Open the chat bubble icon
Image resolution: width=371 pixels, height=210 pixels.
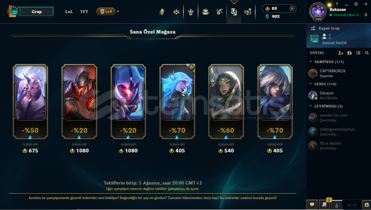pos(312,205)
